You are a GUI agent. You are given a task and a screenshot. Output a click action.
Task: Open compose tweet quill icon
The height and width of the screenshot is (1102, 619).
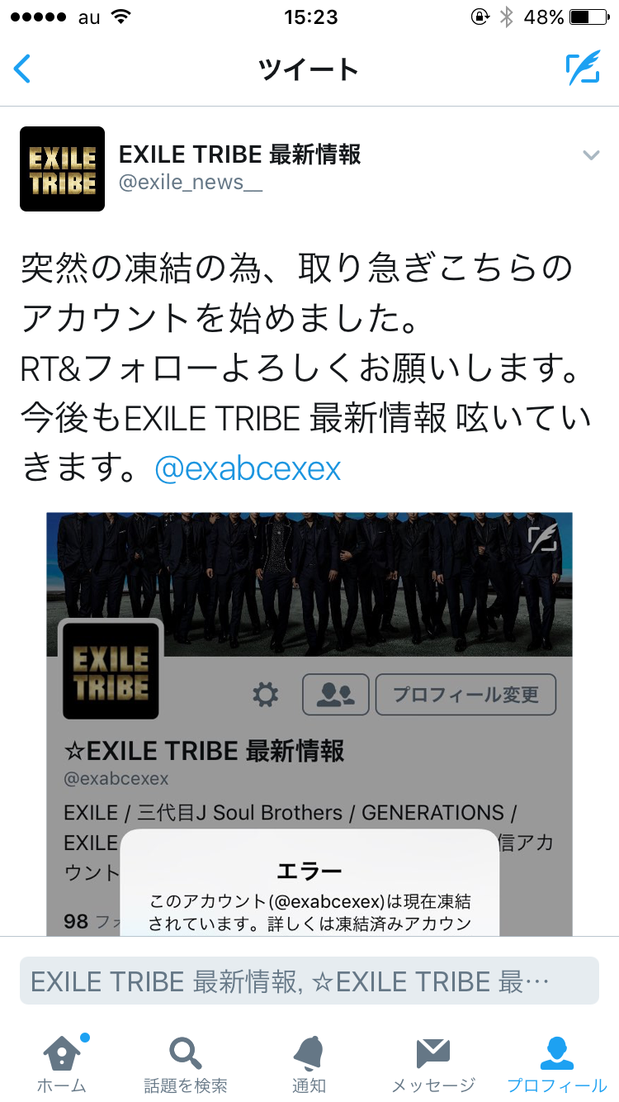click(583, 69)
